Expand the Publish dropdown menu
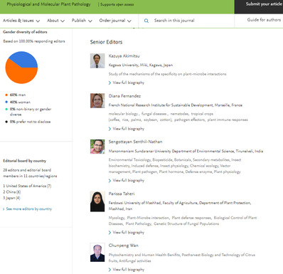This screenshot has width=283, height=274. (x=82, y=21)
